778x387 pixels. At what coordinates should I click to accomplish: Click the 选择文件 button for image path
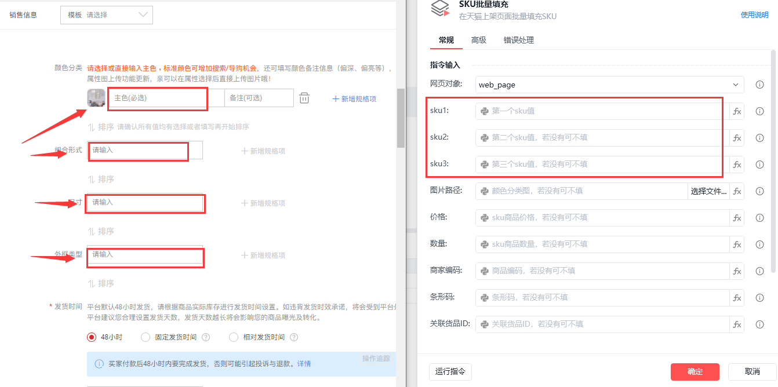(708, 191)
